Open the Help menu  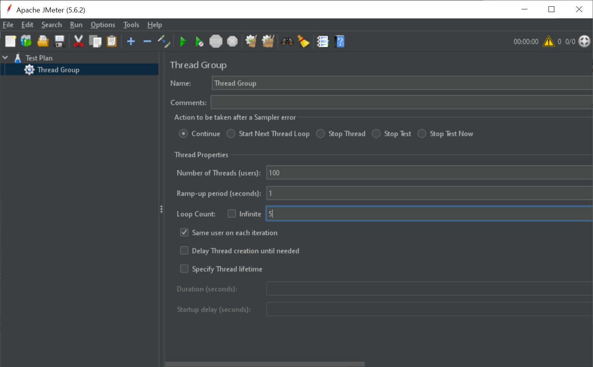click(155, 25)
